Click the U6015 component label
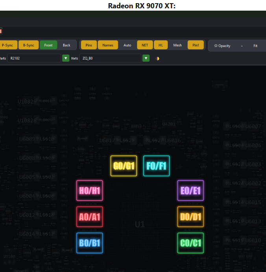This screenshot has width=266, height=272. (253, 202)
